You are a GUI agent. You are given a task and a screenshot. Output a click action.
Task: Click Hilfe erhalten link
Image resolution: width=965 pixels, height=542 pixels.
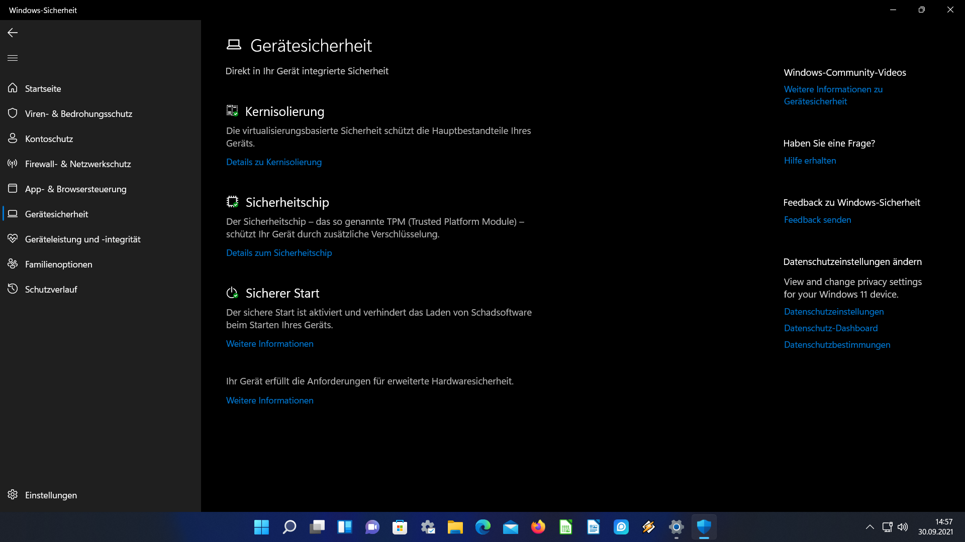tap(810, 161)
